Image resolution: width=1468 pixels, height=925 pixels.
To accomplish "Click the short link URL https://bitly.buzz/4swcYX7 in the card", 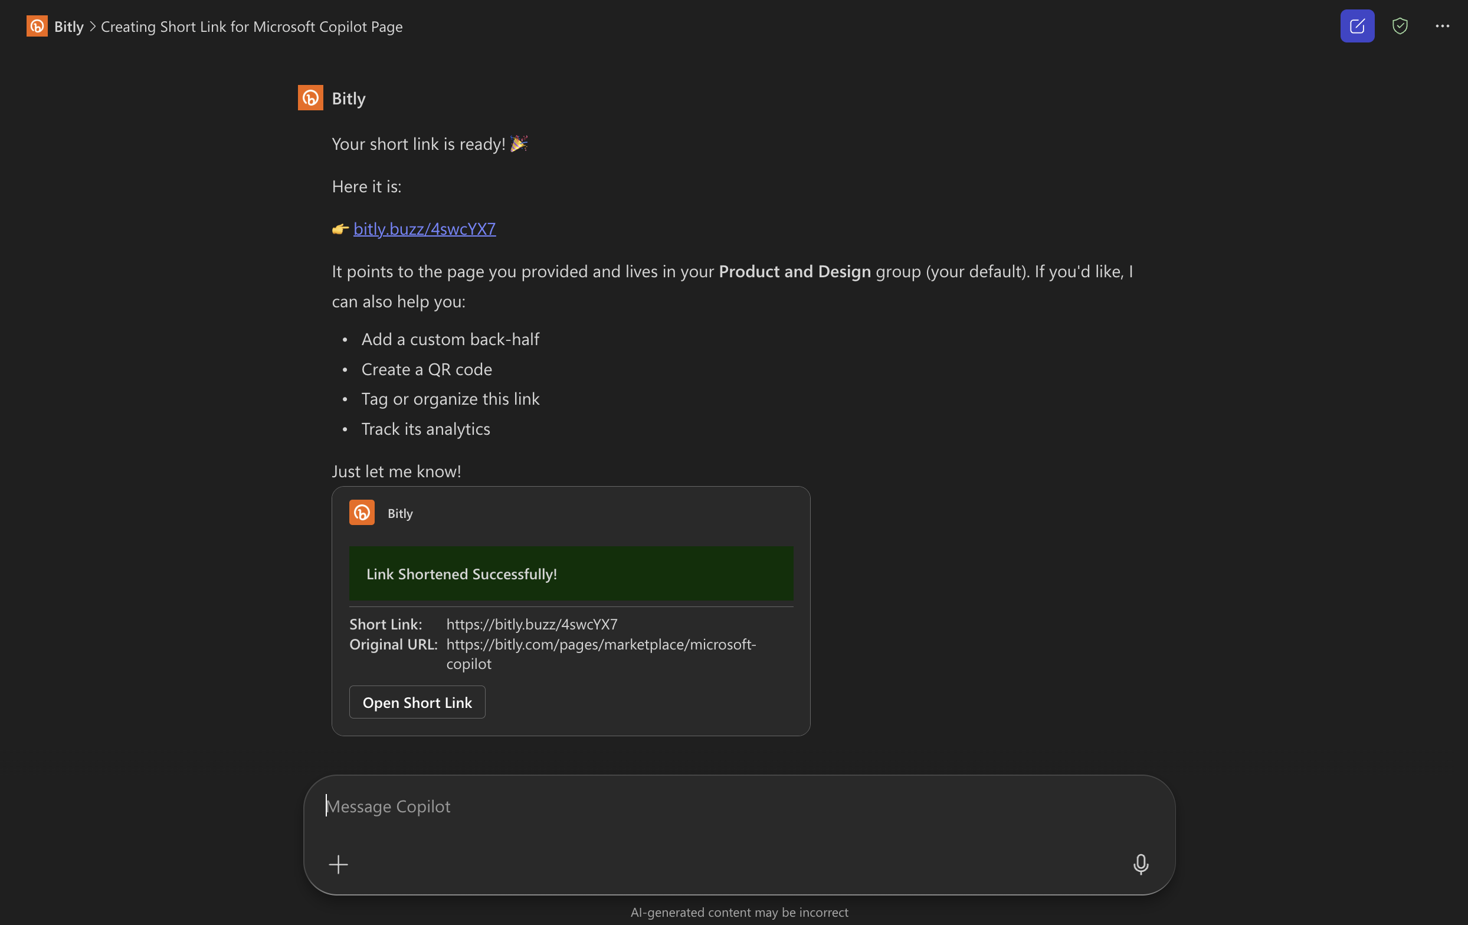I will (x=532, y=624).
